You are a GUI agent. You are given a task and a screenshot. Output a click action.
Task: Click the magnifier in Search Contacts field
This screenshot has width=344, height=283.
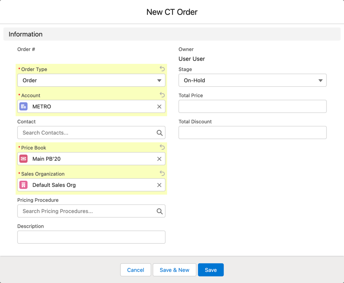(159, 133)
